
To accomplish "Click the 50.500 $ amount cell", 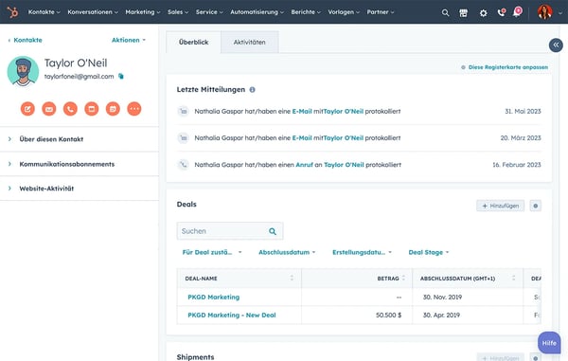I will point(389,316).
